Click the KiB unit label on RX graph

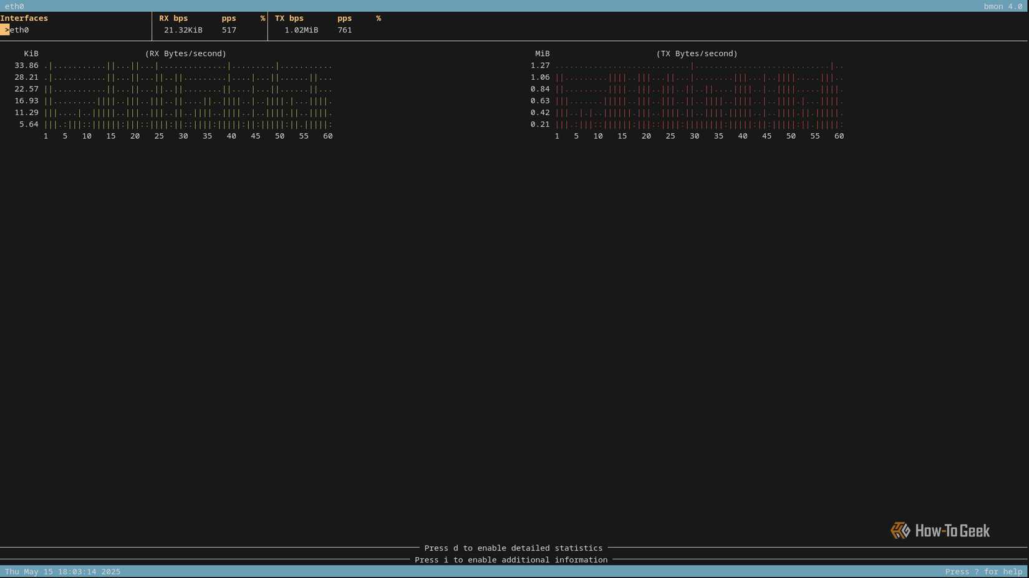point(30,54)
